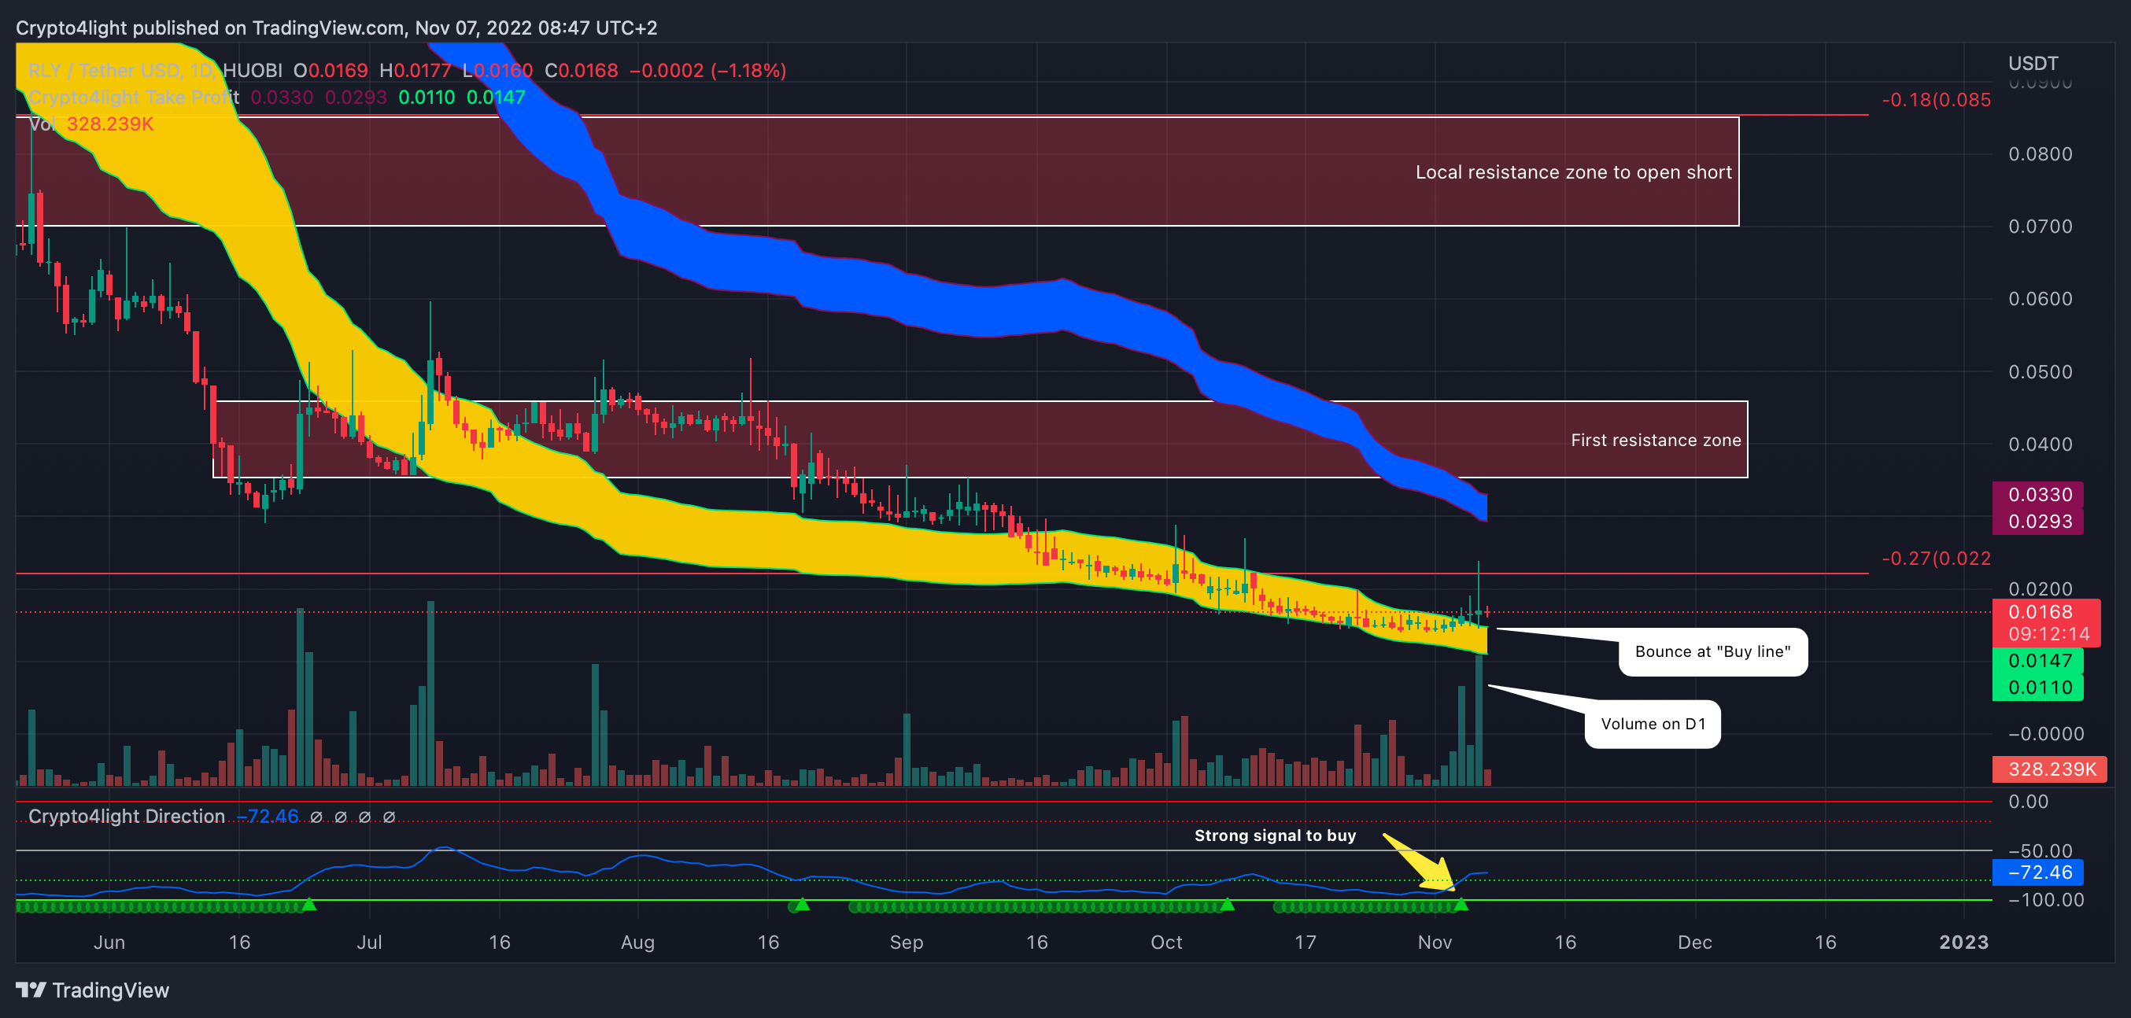Click the volume label 328.239K on axis
The image size is (2131, 1018).
[x=2050, y=769]
